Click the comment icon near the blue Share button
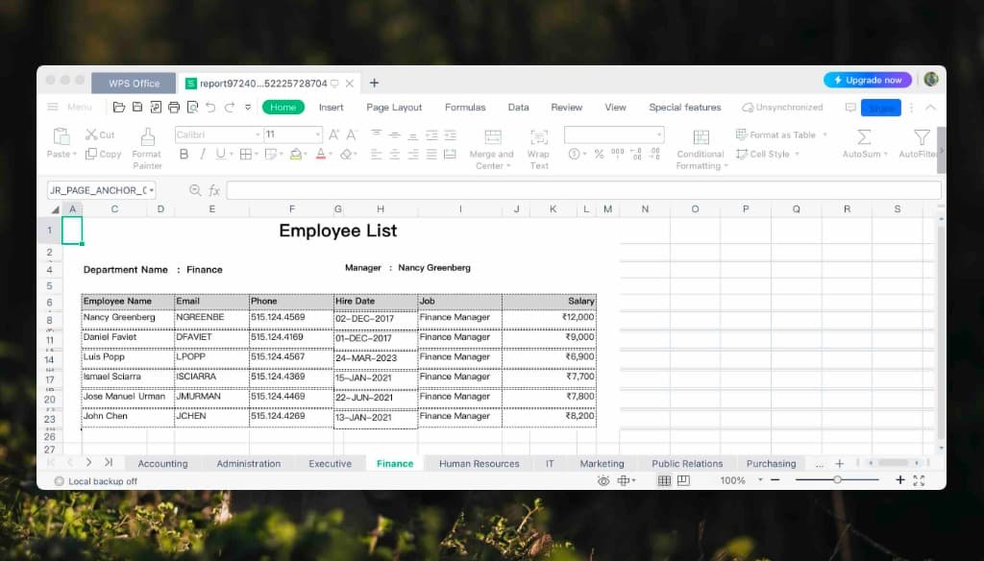The image size is (984, 561). click(x=850, y=108)
